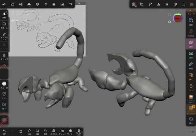This screenshot has height=136, width=196.
Task: Open the インスペクタ inspector
Action: (x=79, y=132)
